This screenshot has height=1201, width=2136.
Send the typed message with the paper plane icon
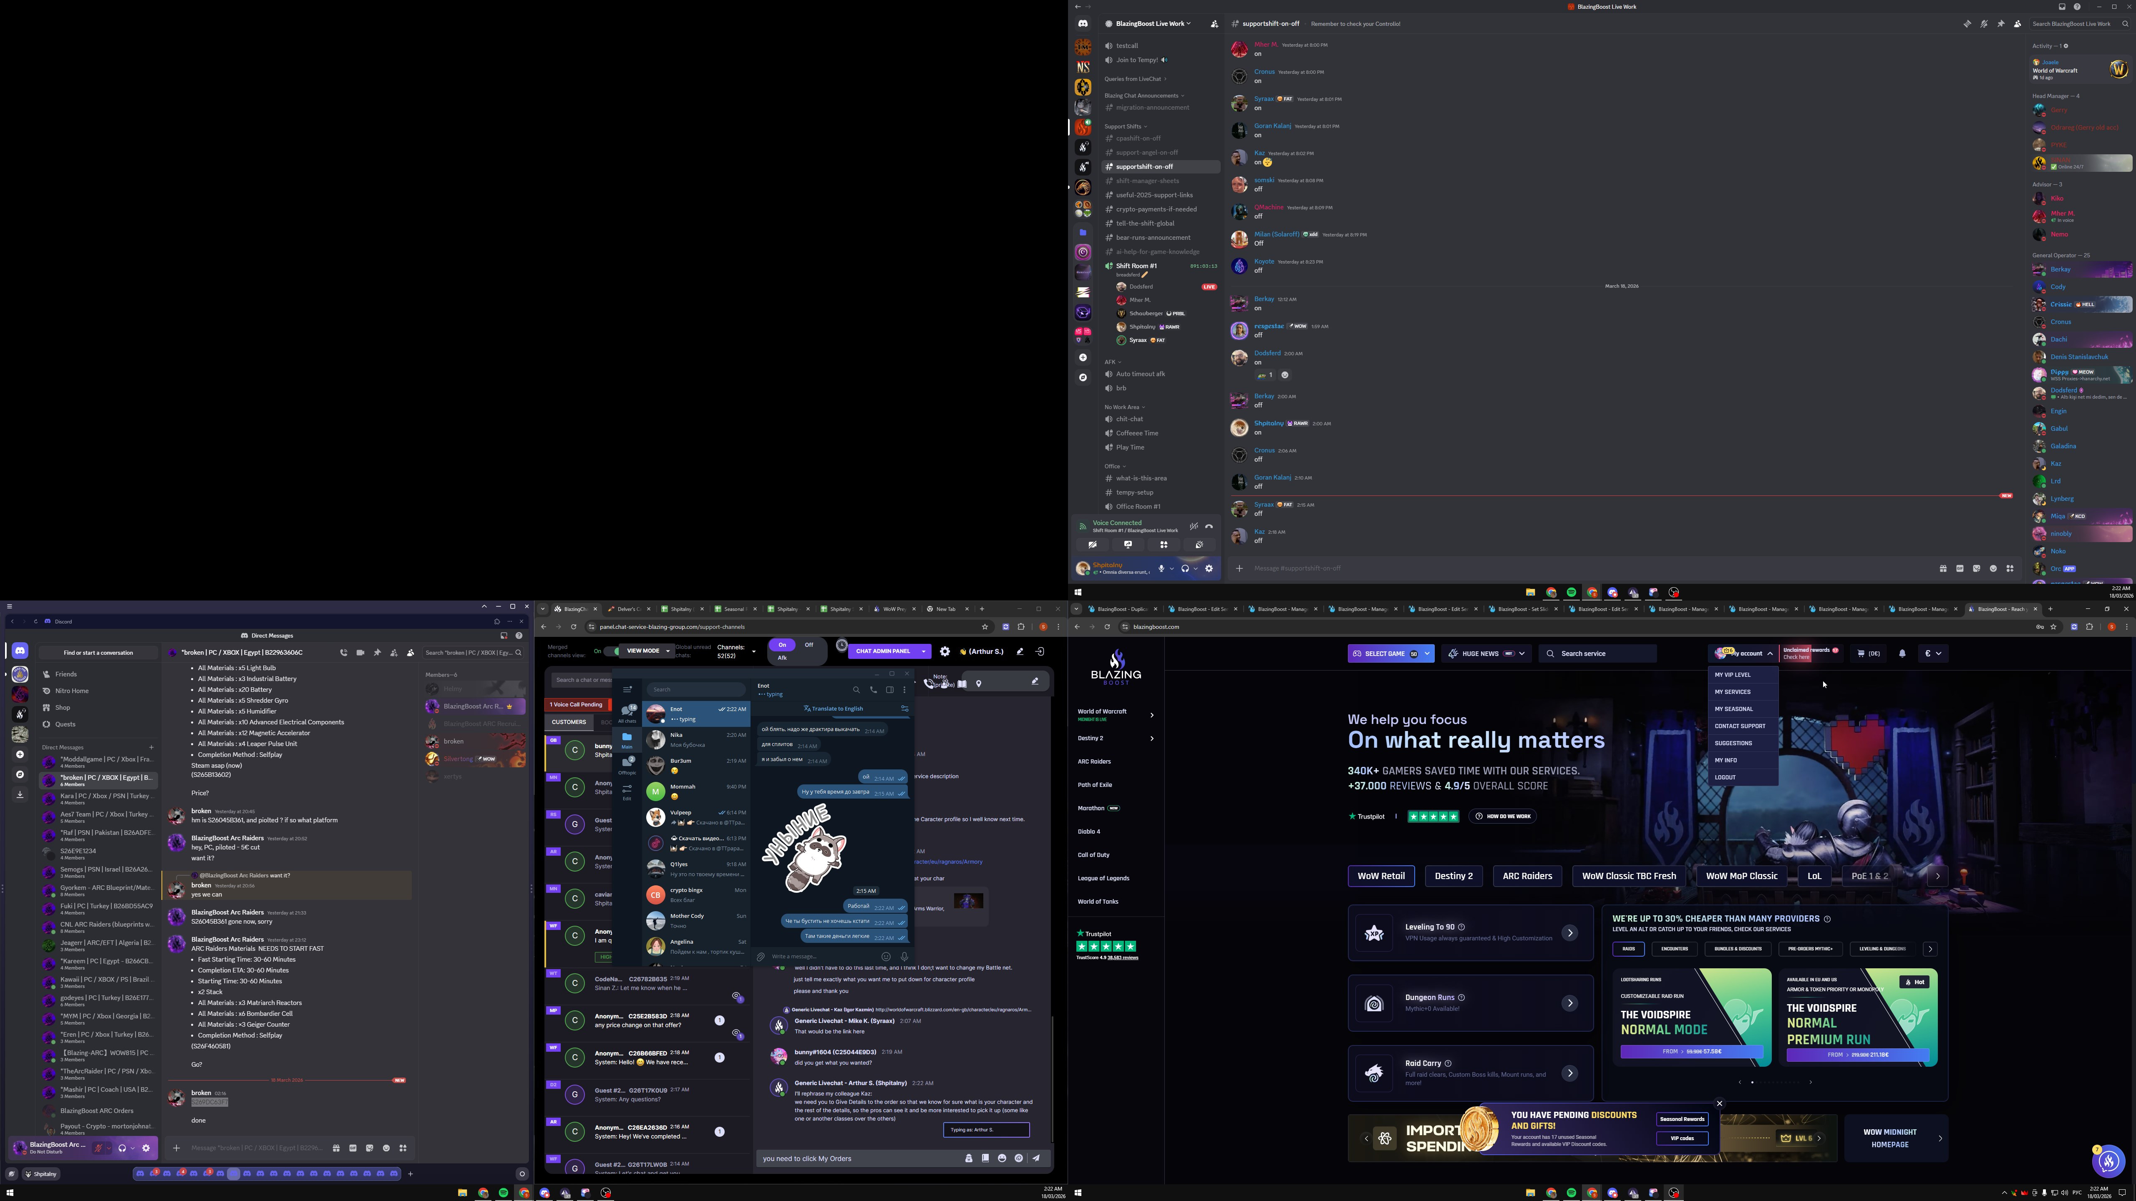click(x=1035, y=1159)
